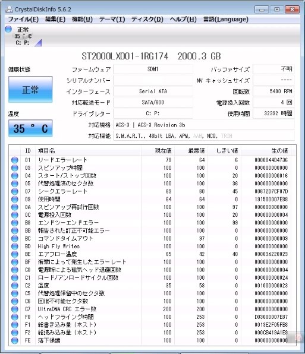The width and height of the screenshot is (305, 354).
Task: Click status orb for エアフロー温度 row
Action: click(15, 254)
